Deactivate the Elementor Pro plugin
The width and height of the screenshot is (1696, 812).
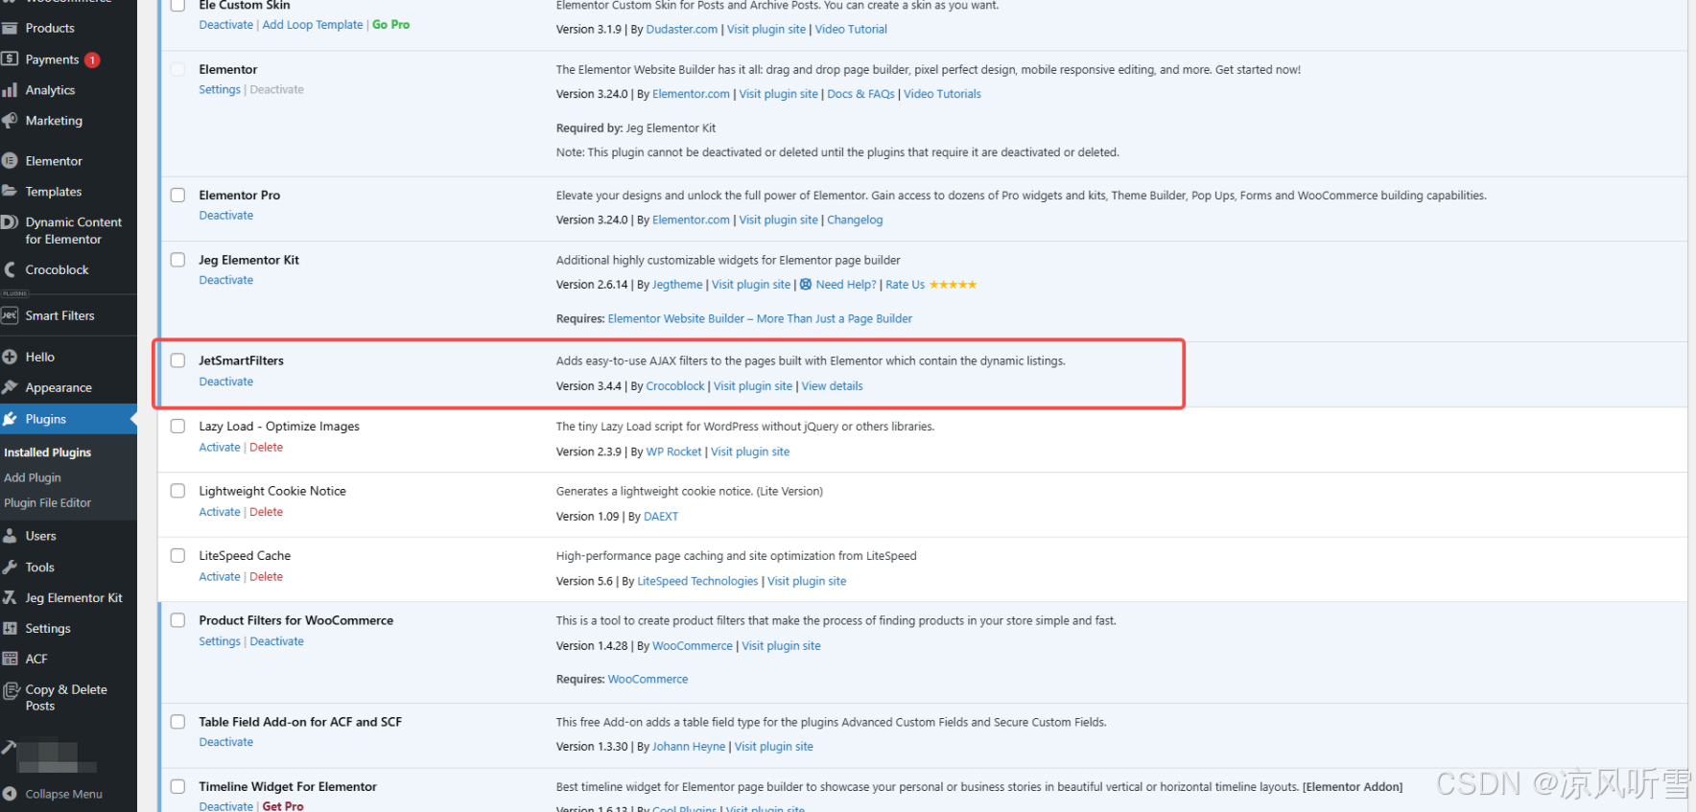coord(226,216)
